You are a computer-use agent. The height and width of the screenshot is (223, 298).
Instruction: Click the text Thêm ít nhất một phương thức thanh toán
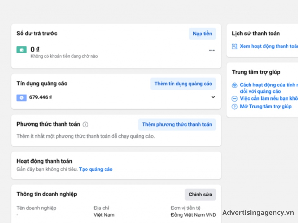click(86, 136)
